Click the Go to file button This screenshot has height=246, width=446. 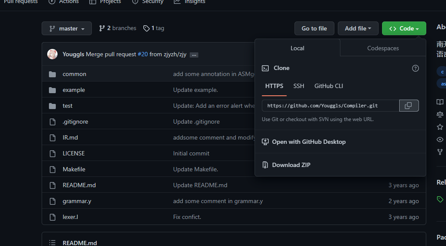click(x=314, y=28)
